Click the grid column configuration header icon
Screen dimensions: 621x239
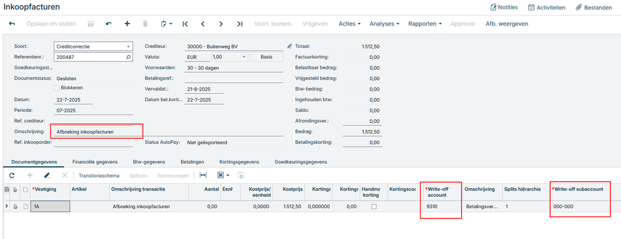(6, 189)
